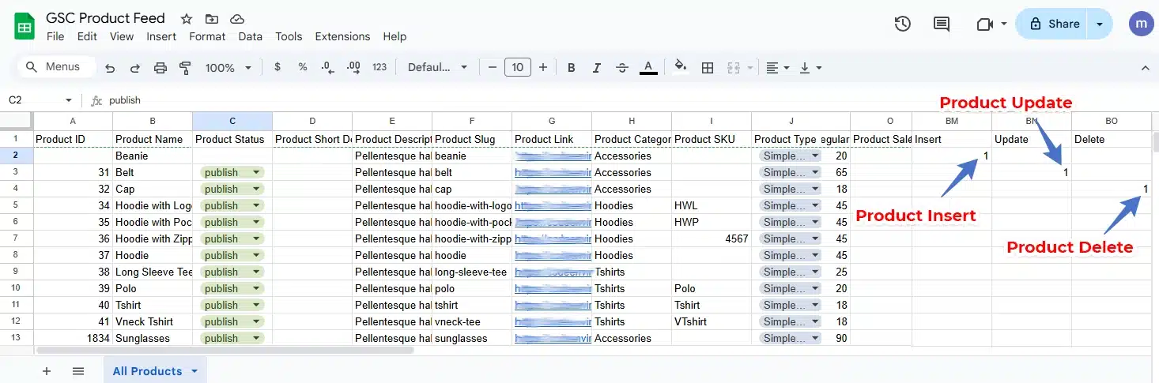The width and height of the screenshot is (1159, 383).
Task: Open the product link for Belt
Action: click(553, 172)
